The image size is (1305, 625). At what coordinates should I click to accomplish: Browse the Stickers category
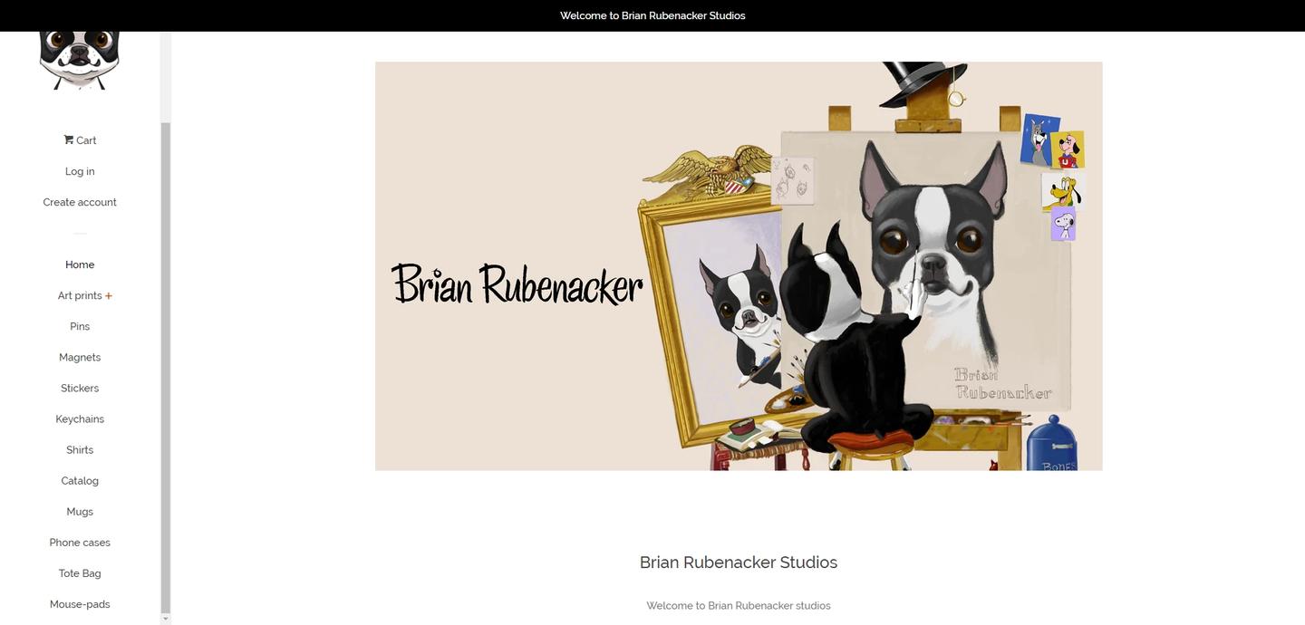pyautogui.click(x=80, y=388)
